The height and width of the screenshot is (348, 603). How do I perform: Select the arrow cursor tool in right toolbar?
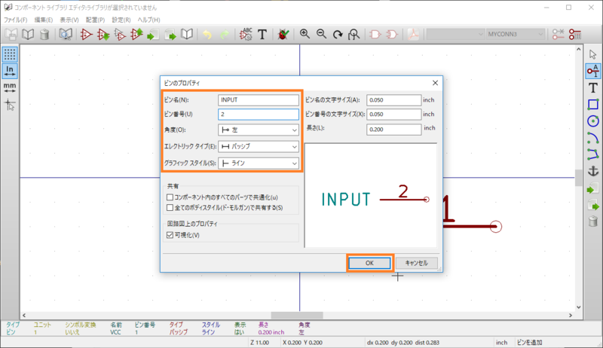(x=593, y=54)
